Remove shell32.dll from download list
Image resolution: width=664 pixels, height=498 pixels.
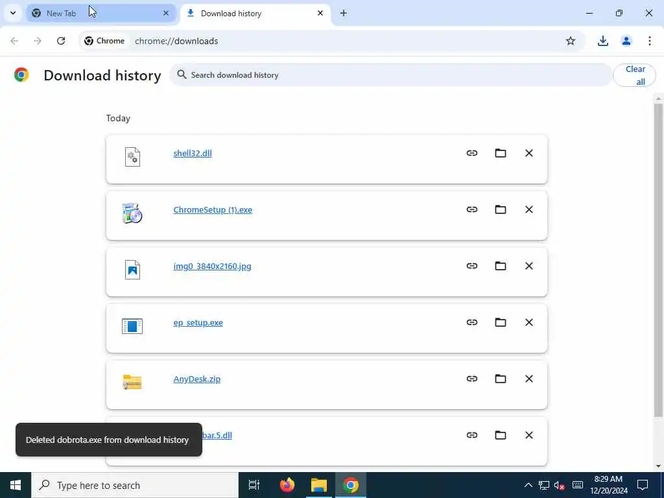529,153
